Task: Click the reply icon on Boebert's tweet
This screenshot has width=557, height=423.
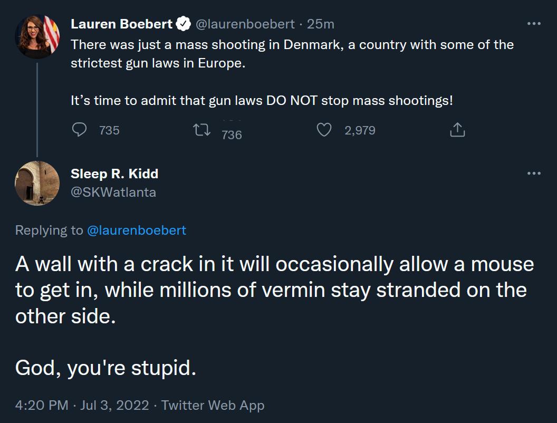Action: pyautogui.click(x=80, y=129)
